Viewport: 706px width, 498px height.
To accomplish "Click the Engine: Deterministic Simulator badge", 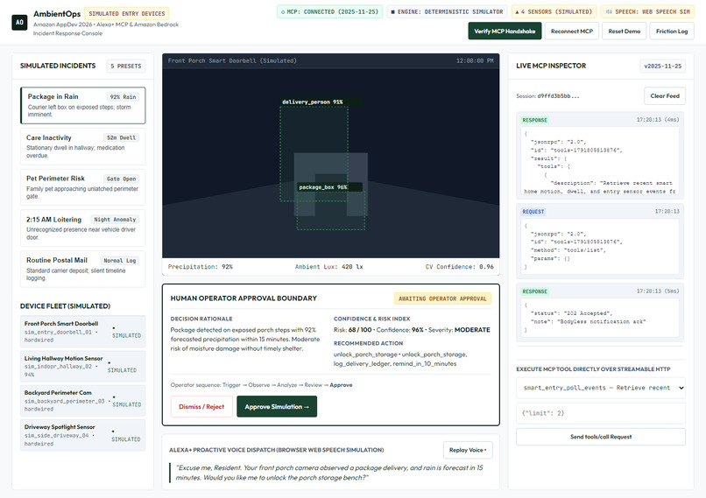I will coord(447,11).
